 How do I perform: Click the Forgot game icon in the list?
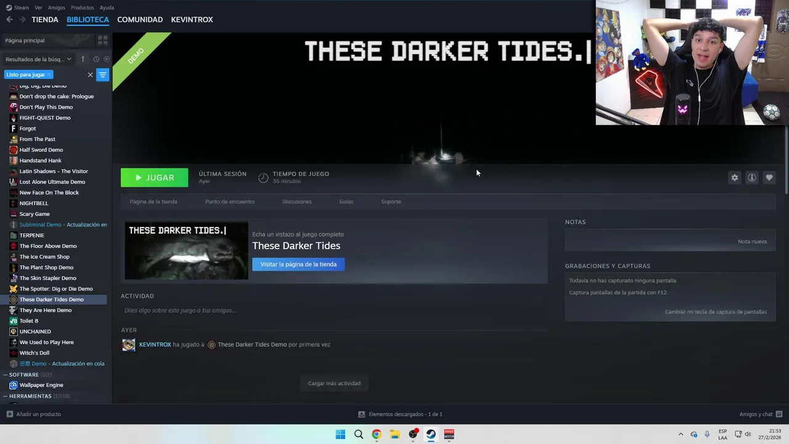pos(14,128)
